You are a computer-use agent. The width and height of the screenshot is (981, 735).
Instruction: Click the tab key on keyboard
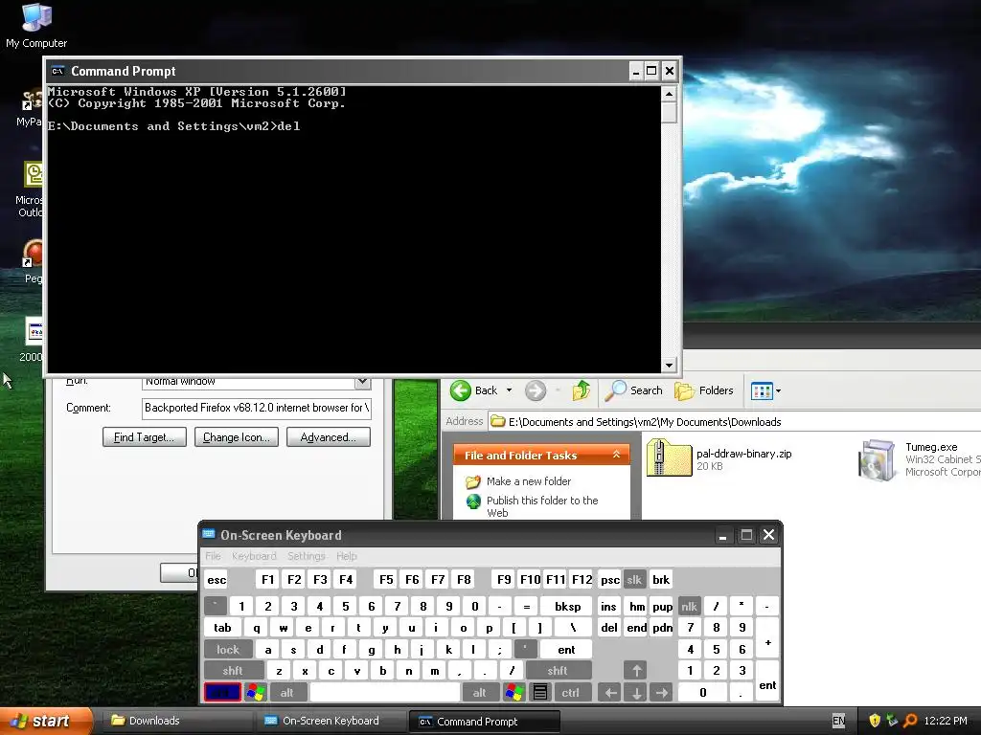click(x=222, y=628)
